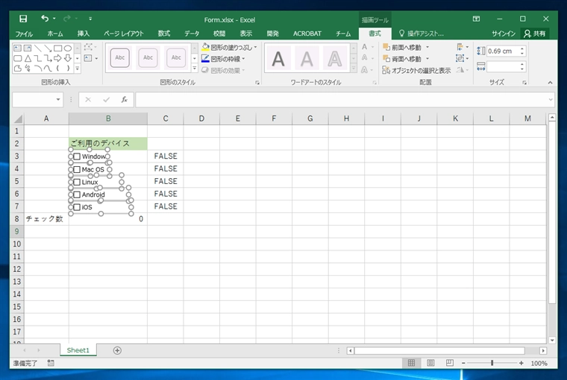Open the 挿入 (Insert) tab
This screenshot has height=380, width=567.
(84, 34)
